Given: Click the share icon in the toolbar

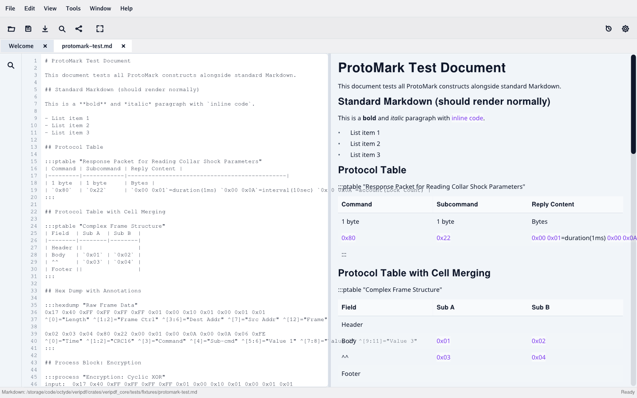Looking at the screenshot, I should pyautogui.click(x=79, y=29).
